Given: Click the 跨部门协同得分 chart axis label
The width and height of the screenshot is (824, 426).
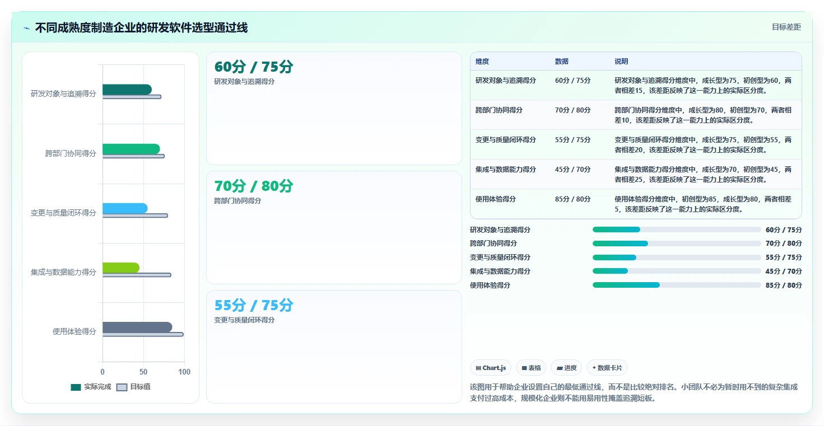Looking at the screenshot, I should (x=71, y=153).
